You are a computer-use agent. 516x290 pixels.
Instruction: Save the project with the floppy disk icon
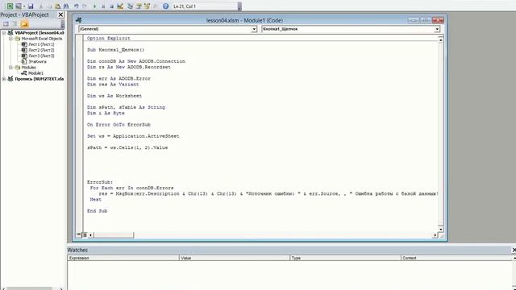(31, 6)
